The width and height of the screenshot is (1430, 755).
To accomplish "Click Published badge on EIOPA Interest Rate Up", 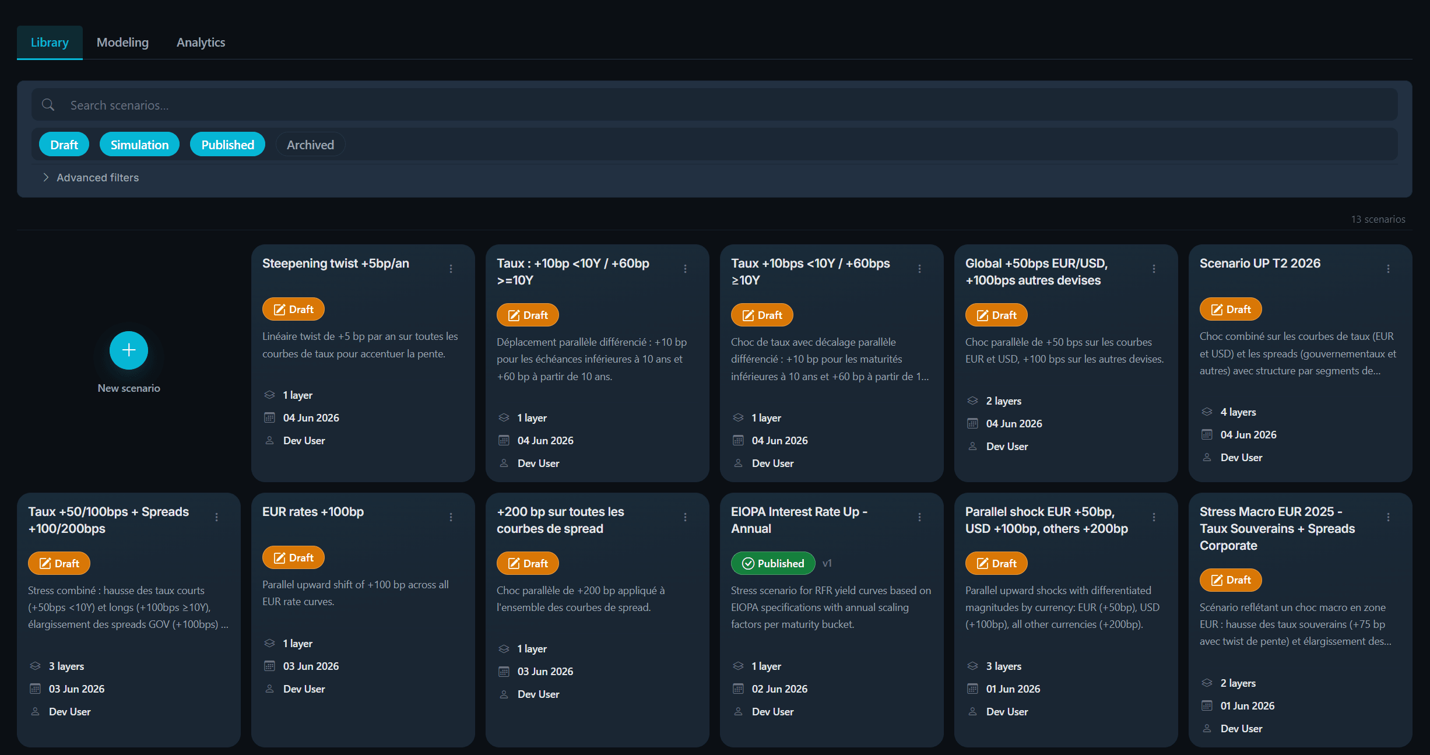I will [x=773, y=563].
